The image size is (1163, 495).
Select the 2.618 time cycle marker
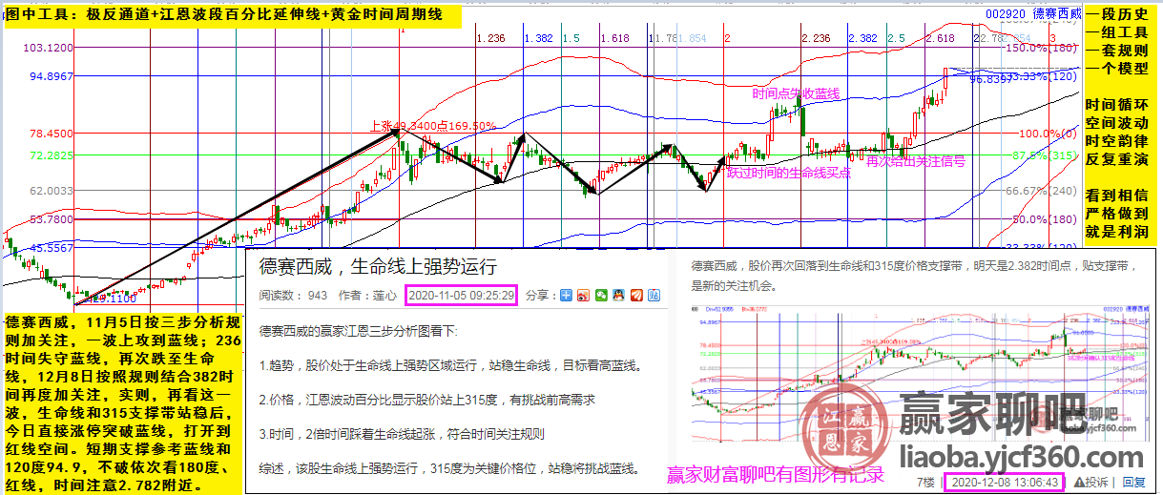pyautogui.click(x=939, y=38)
